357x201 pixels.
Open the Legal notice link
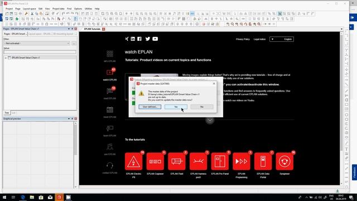point(259,39)
